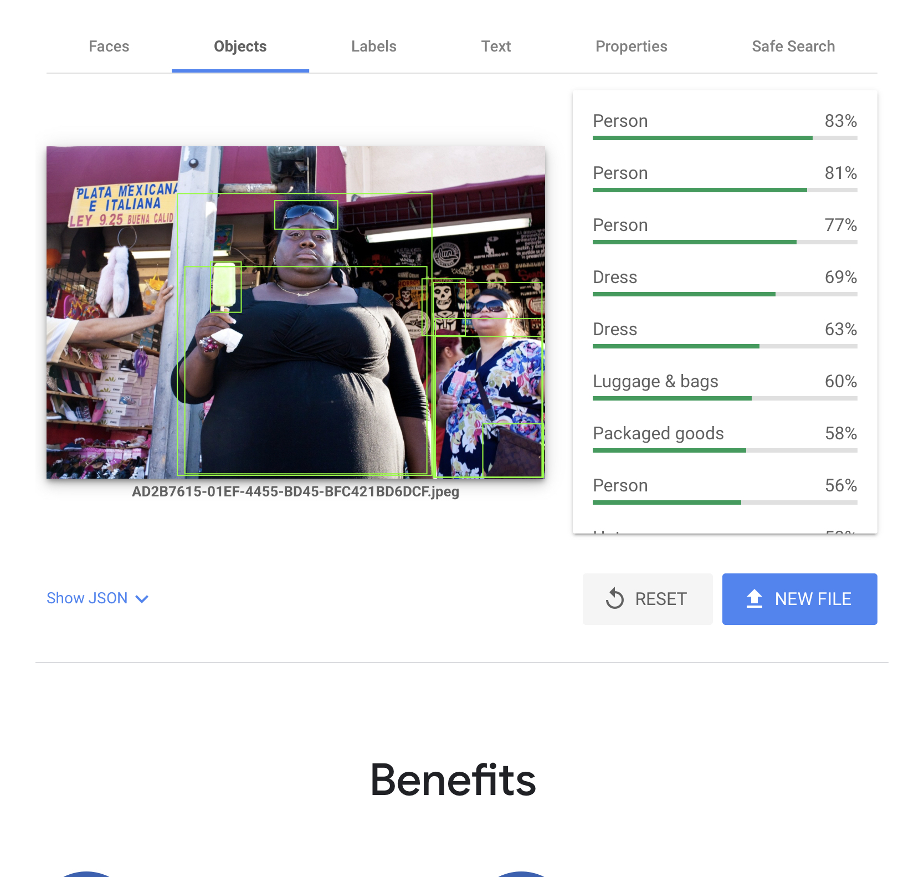Expand the Show JSON chevron

click(x=142, y=599)
